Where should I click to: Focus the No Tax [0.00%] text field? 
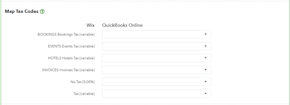151,82
